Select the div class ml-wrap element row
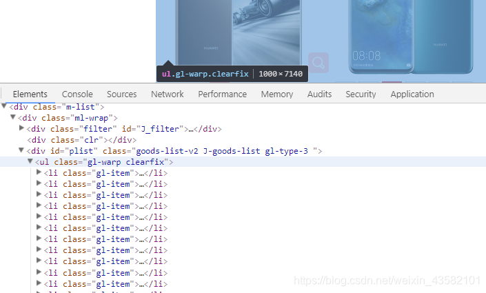 pyautogui.click(x=243, y=118)
